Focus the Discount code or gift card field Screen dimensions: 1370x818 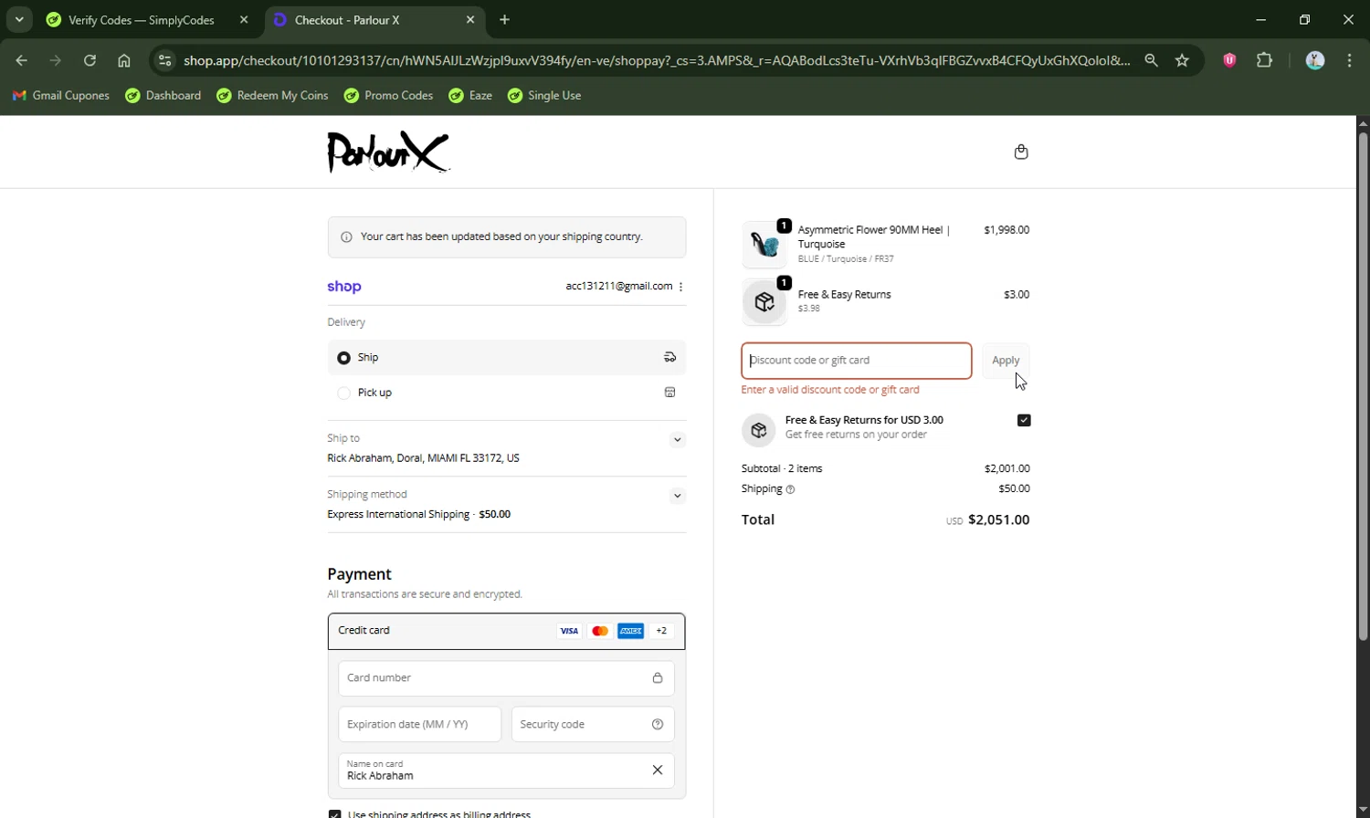(x=857, y=361)
